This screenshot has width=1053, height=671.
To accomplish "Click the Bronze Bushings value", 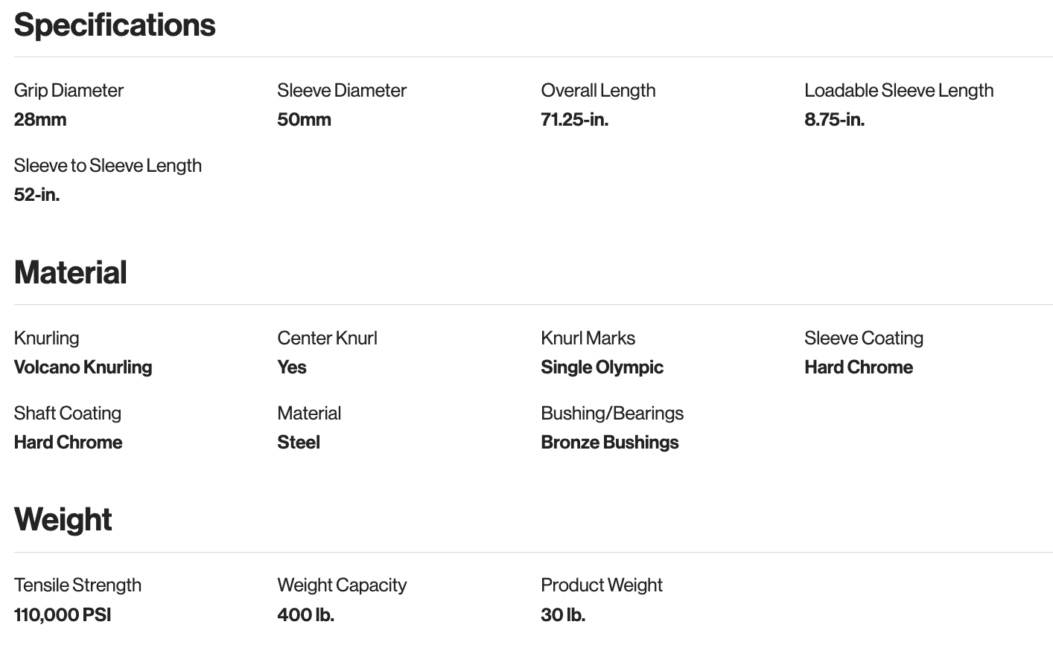I will point(610,443).
